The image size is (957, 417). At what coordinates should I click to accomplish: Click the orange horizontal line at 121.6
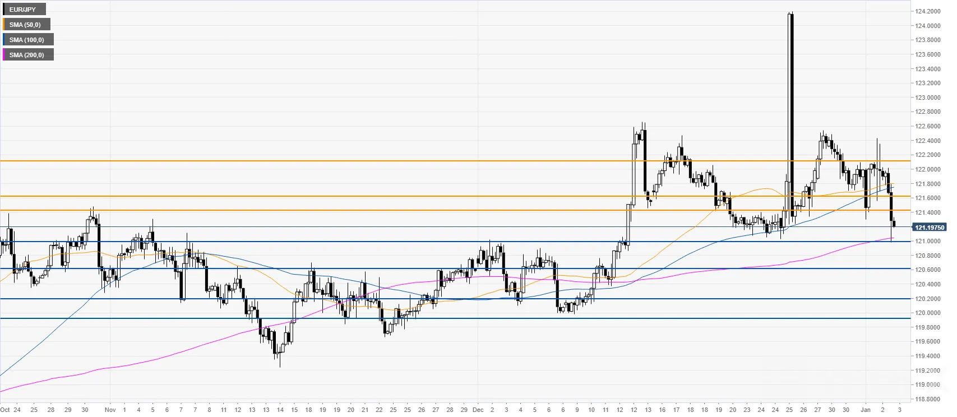pos(455,196)
